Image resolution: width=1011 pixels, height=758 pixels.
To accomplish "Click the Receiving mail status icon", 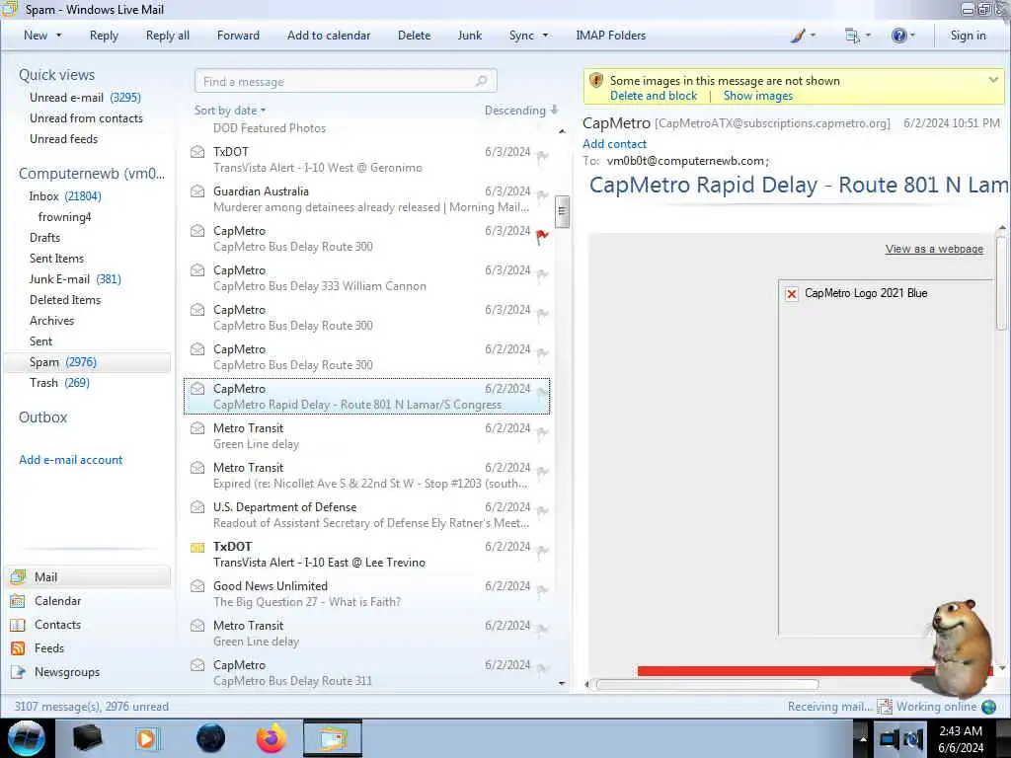I will [885, 707].
